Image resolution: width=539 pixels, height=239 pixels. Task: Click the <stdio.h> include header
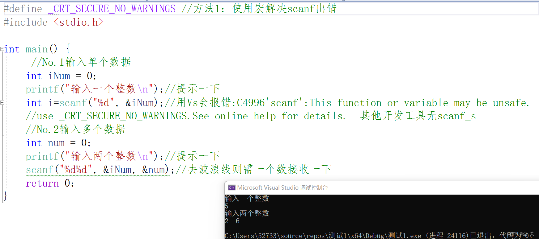point(78,22)
